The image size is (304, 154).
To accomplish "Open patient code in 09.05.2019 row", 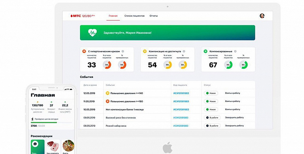I will tap(180, 118).
